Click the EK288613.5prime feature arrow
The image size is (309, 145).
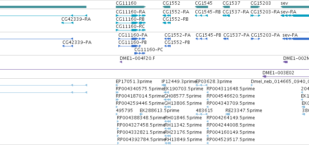tap(141, 114)
